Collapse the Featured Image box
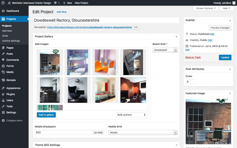 coord(230,94)
